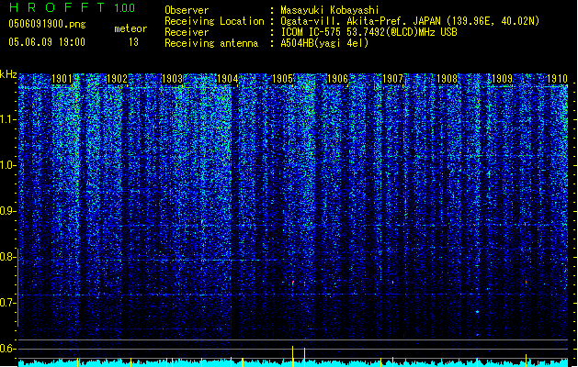Image resolution: width=578 pixels, height=367 pixels.
Task: Click the 0.9 kHz axis label
Action: click(x=8, y=211)
